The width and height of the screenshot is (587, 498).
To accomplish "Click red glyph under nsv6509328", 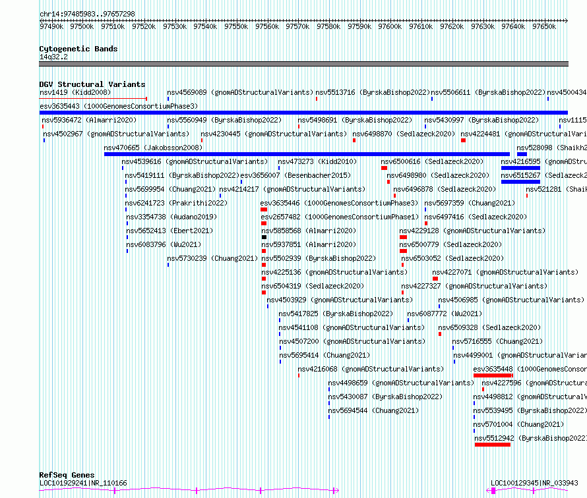I will click(x=440, y=334).
